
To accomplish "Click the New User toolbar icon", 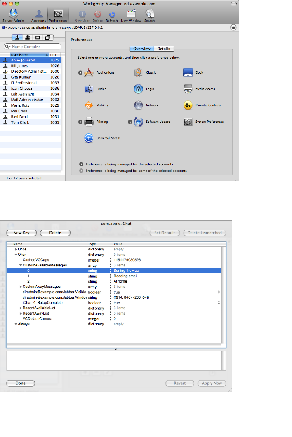I will (x=82, y=16).
